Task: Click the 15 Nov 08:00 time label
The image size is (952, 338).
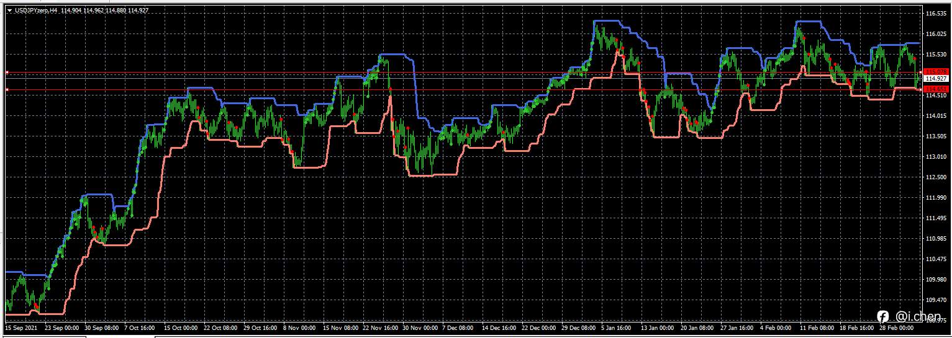Action: 341,327
